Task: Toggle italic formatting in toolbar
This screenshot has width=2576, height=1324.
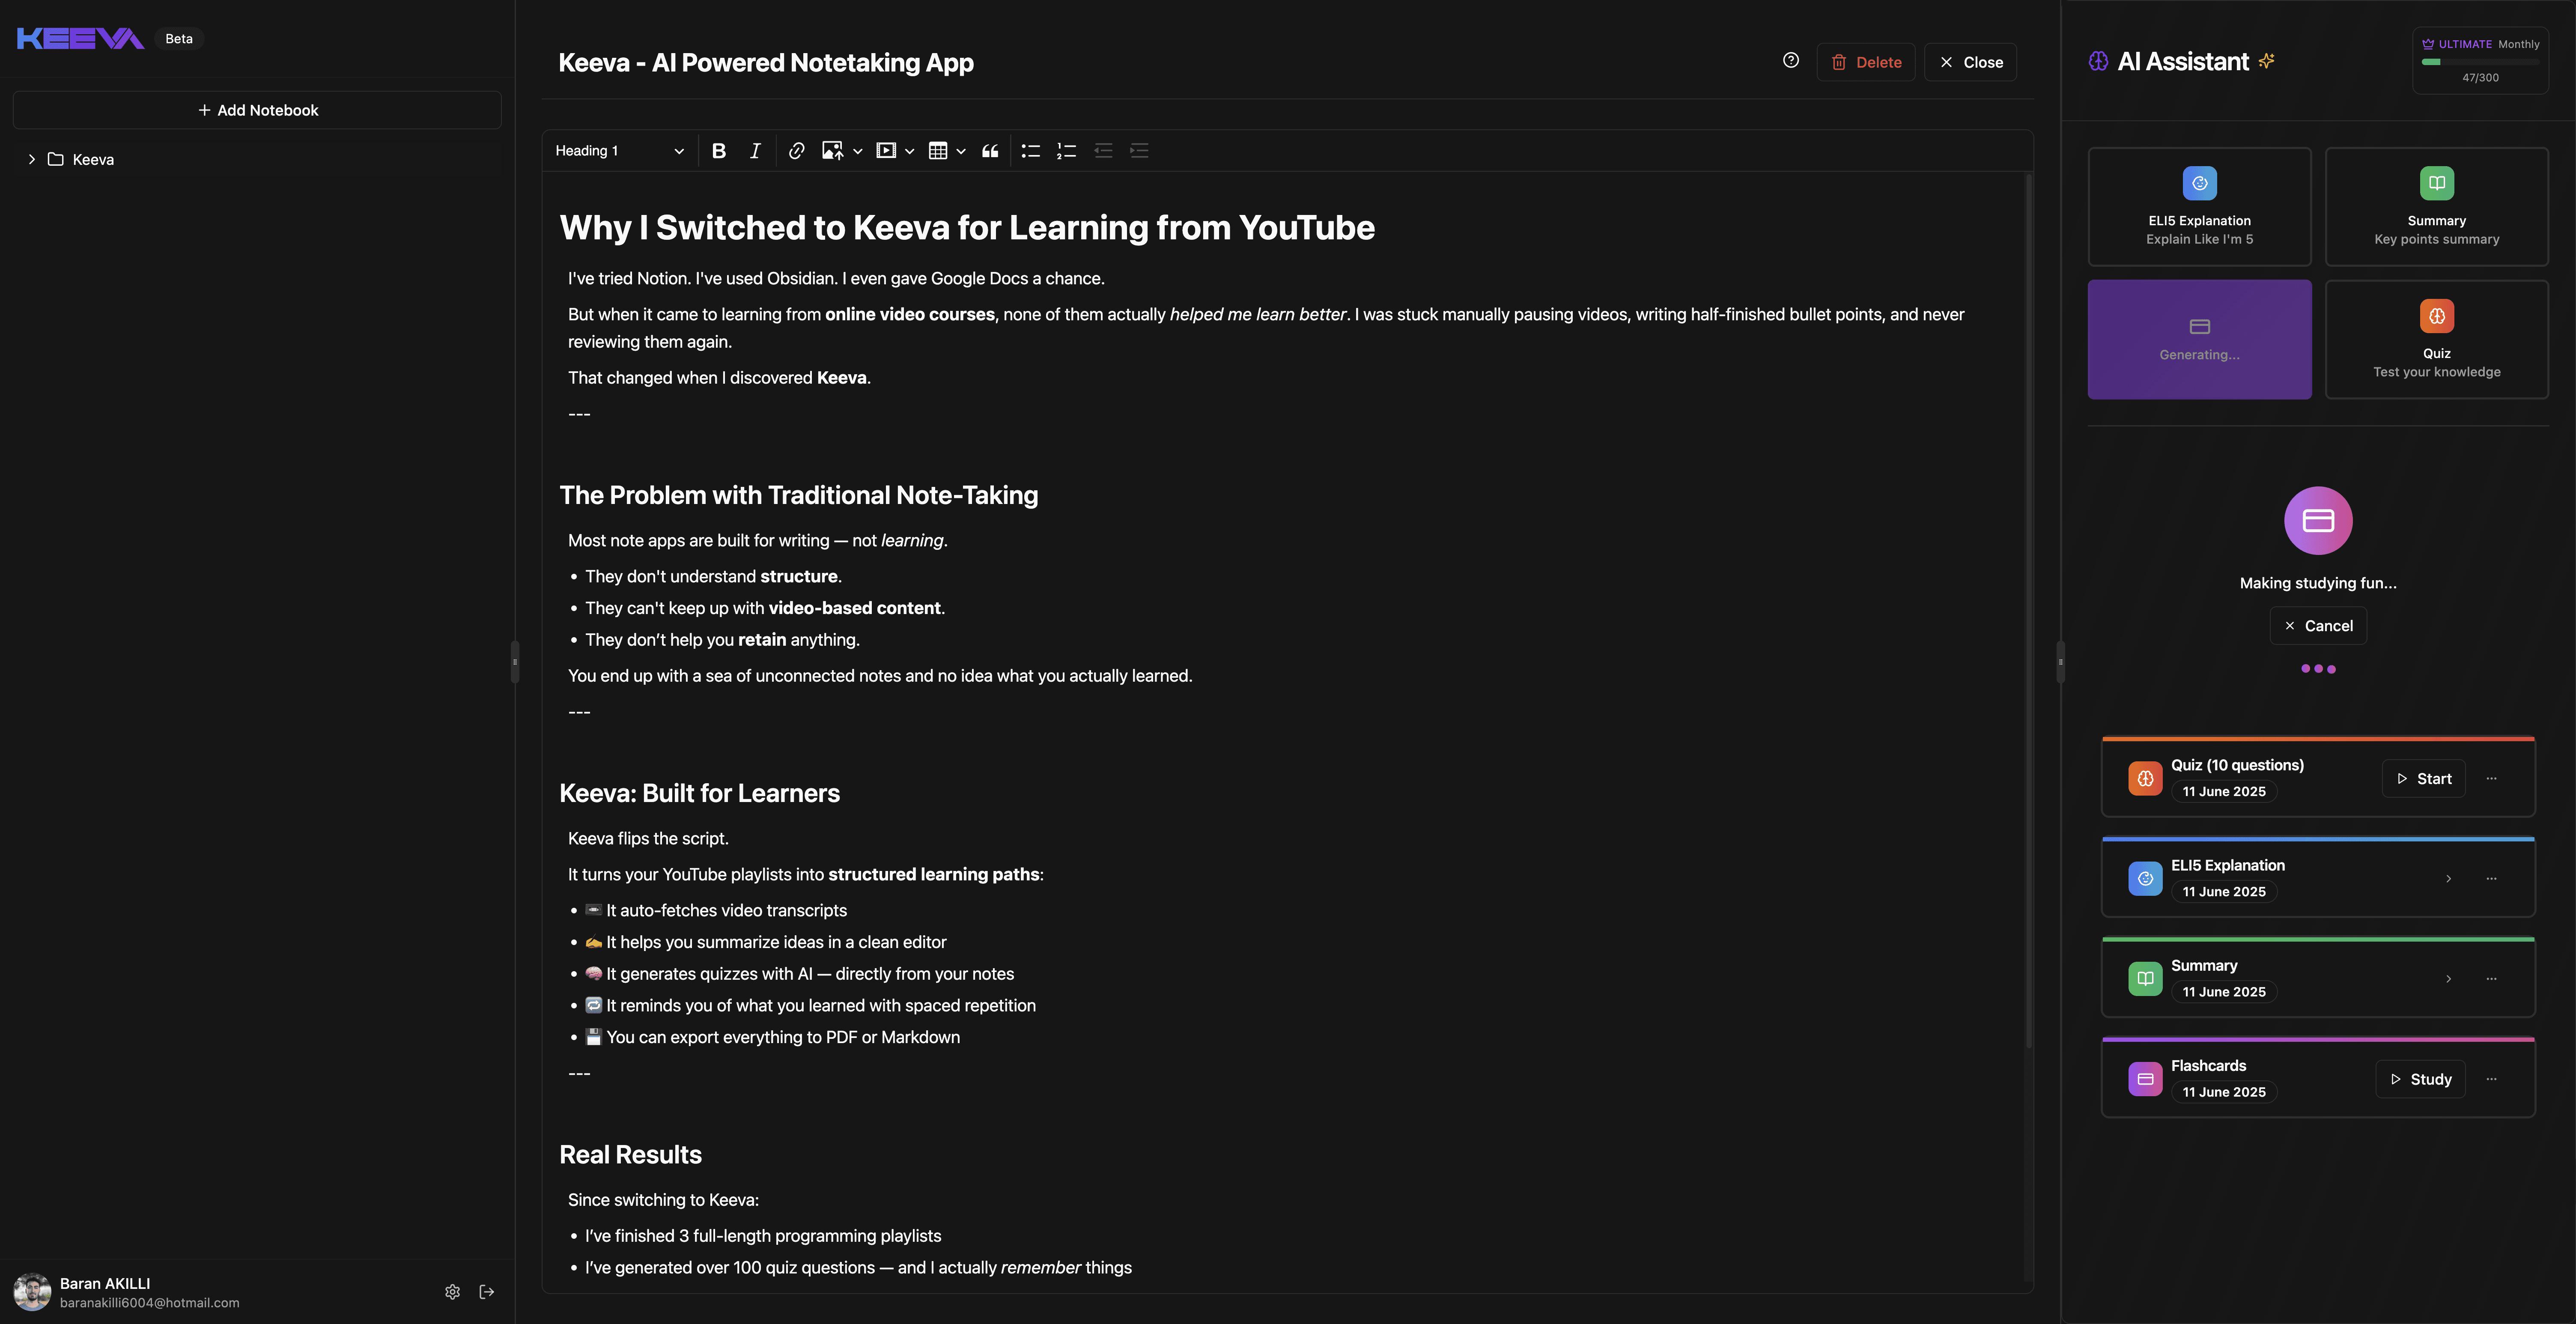Action: click(755, 151)
